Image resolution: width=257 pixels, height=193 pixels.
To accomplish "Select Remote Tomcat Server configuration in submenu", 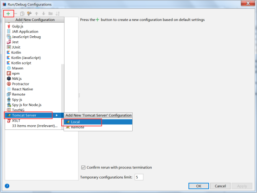I will pyautogui.click(x=98, y=128).
